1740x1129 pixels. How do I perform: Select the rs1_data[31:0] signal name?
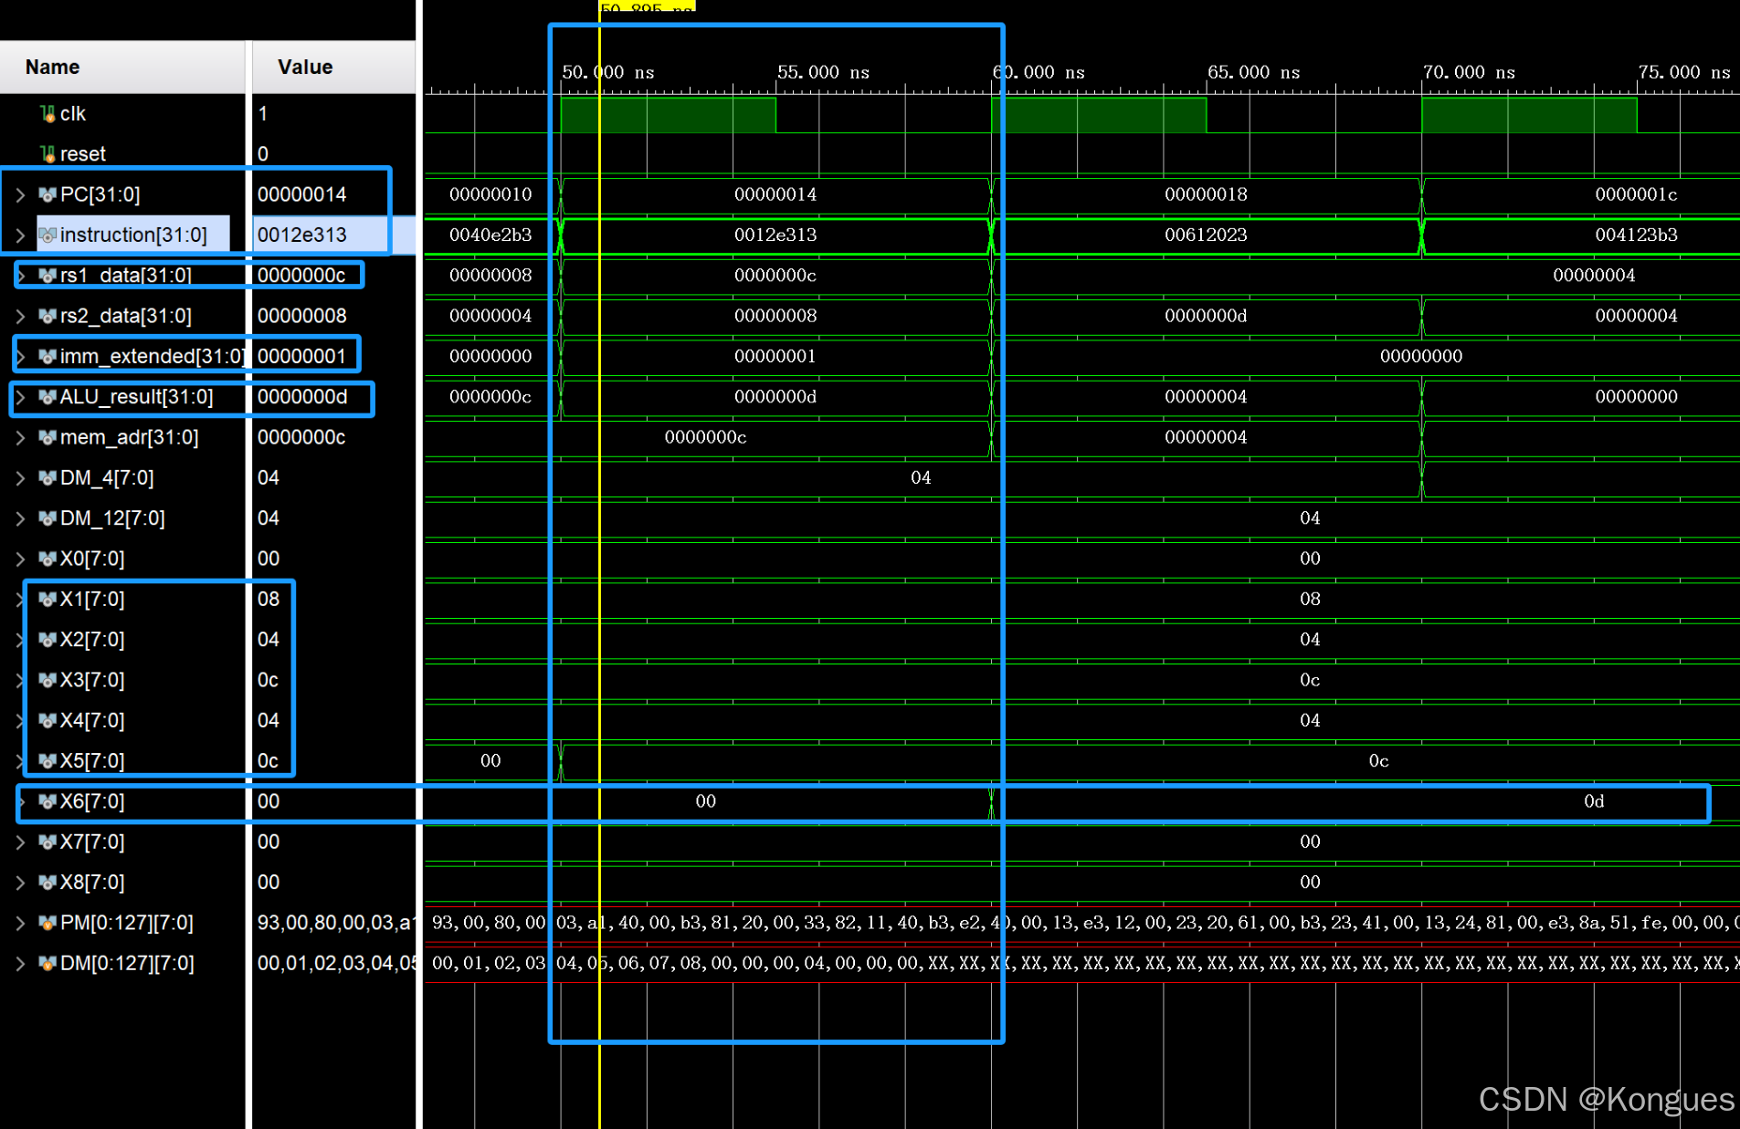tap(126, 275)
